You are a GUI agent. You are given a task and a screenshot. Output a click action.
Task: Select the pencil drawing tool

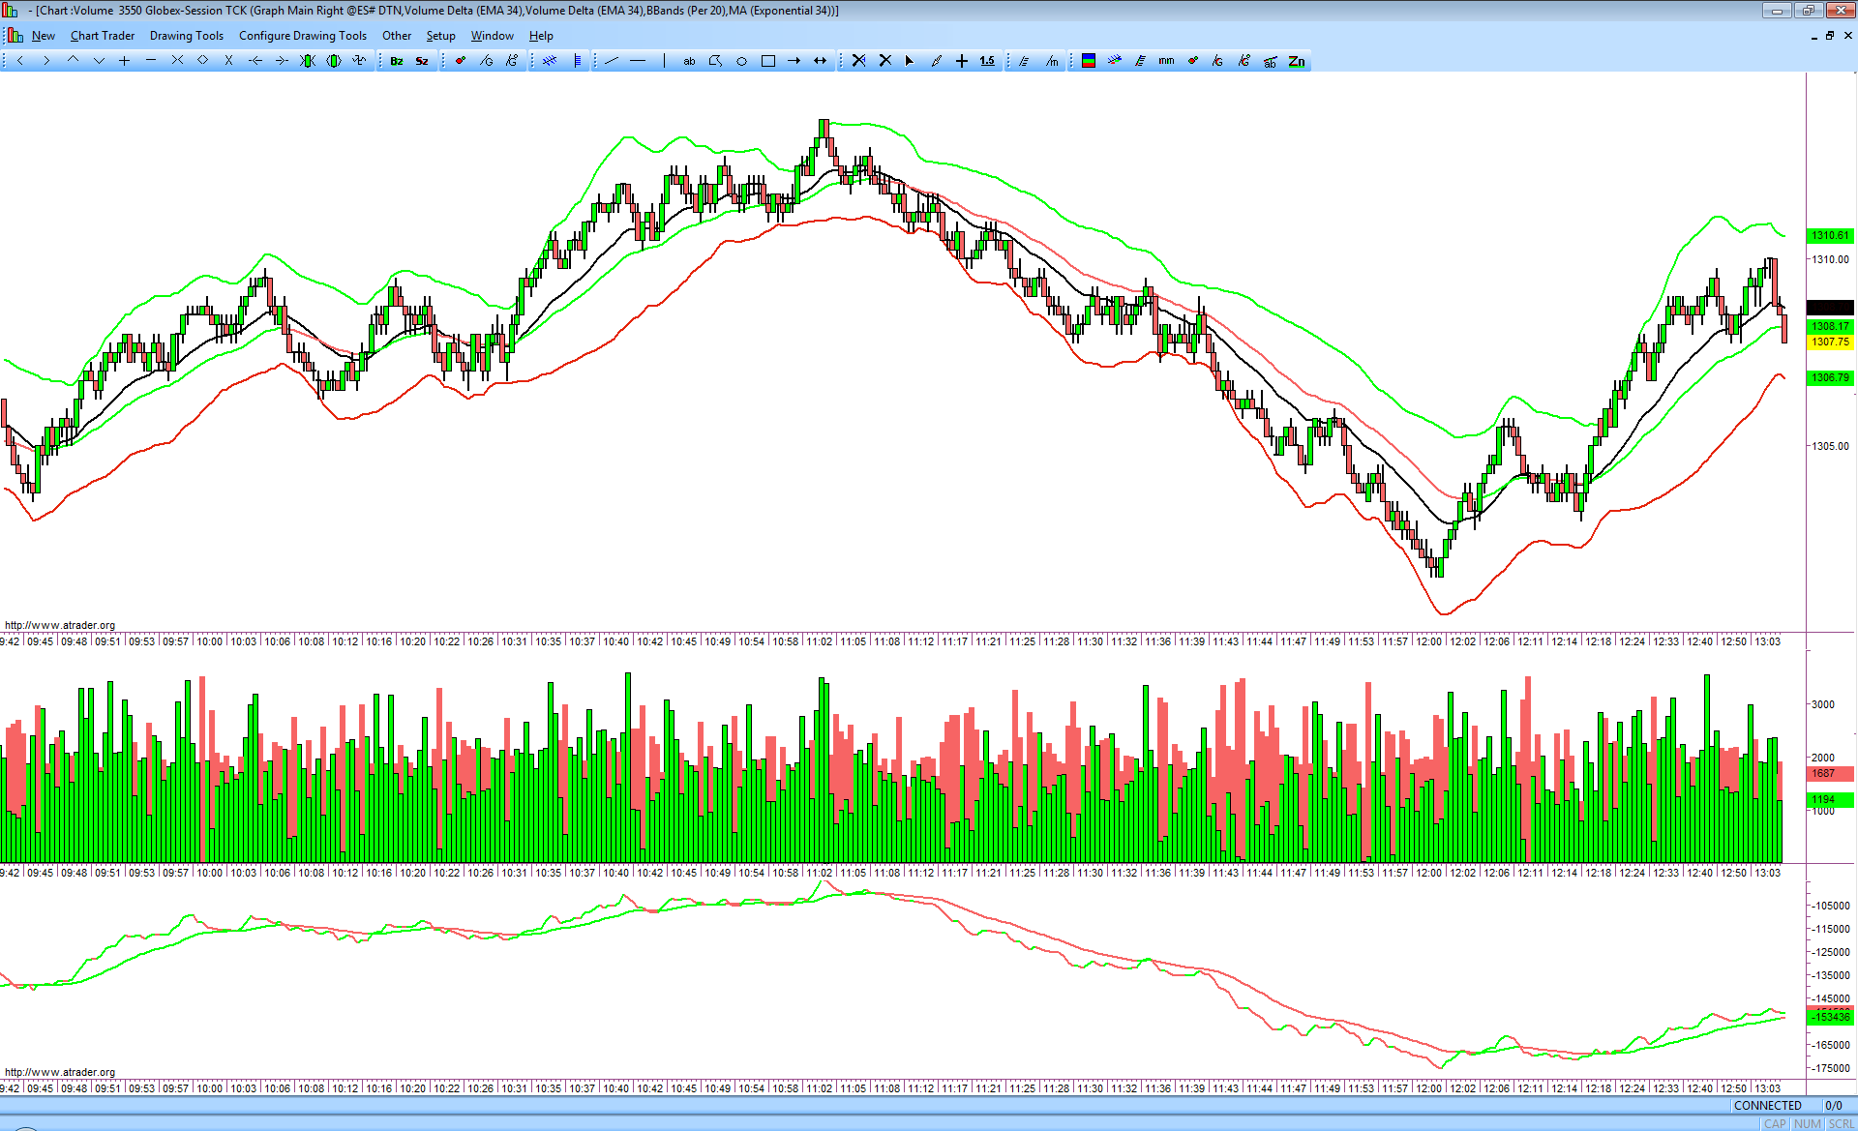pos(936,61)
